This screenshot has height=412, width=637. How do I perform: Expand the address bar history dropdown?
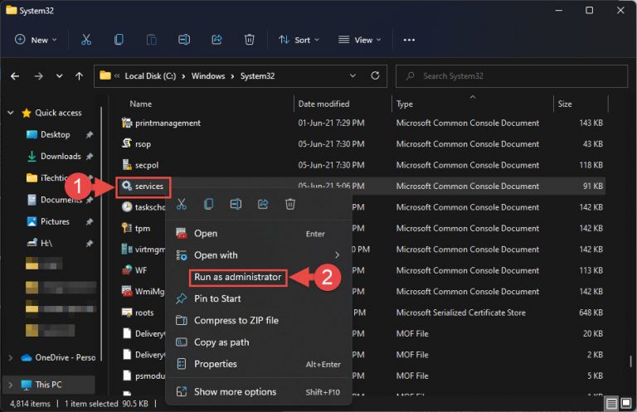click(x=353, y=75)
